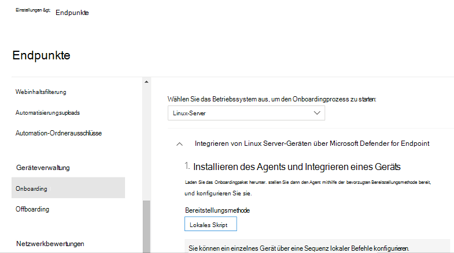Open Netzwerkbewertungen in the sidebar

[50, 243]
